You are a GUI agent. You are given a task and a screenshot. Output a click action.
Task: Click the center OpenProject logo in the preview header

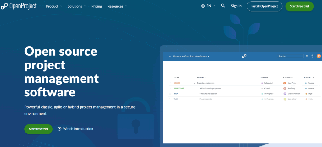244,56
